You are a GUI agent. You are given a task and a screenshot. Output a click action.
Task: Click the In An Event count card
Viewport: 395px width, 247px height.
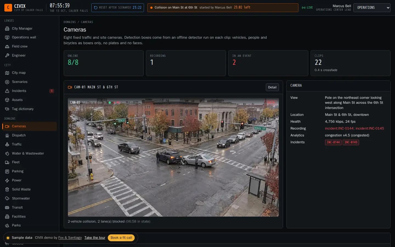coord(268,63)
